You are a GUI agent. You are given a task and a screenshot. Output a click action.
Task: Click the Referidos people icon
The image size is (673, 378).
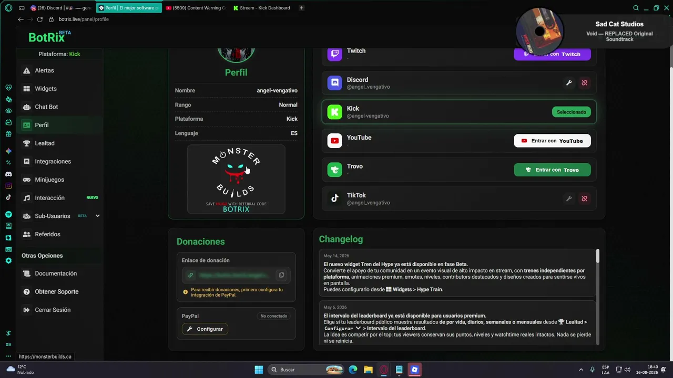tap(26, 234)
